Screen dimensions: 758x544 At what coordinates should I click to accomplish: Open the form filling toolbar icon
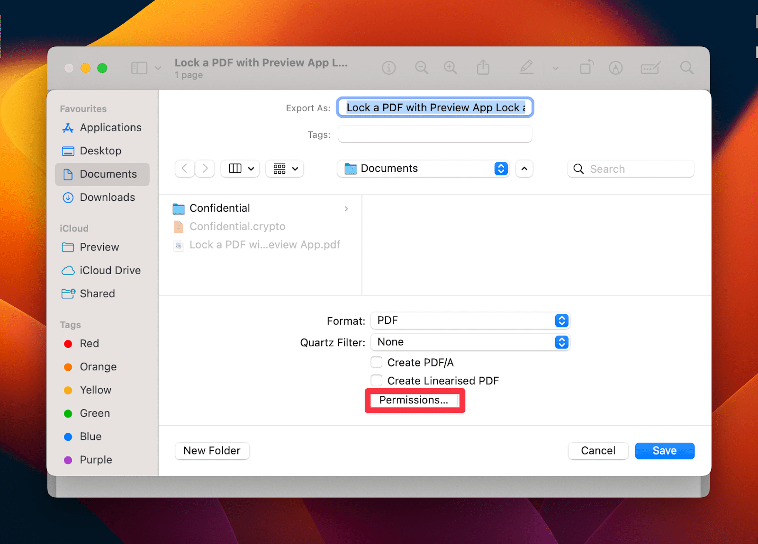tap(650, 68)
